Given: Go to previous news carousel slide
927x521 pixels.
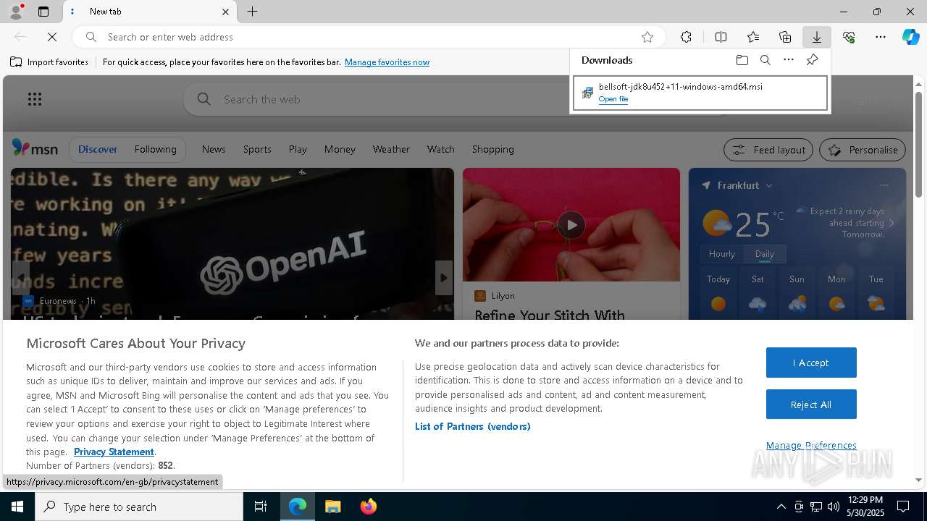Looking at the screenshot, I should 21,278.
